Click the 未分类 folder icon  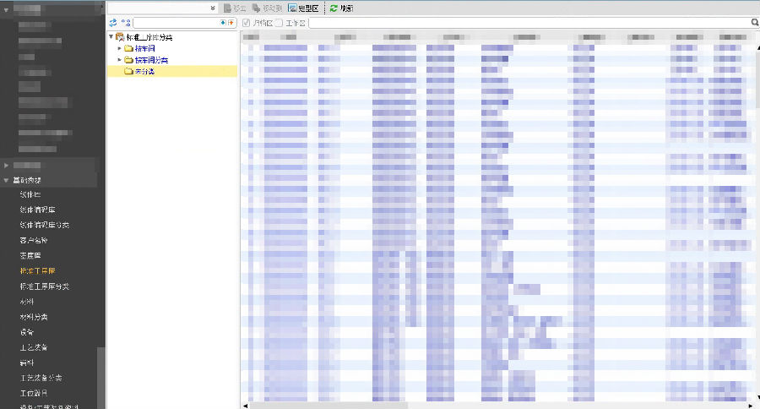pos(128,72)
